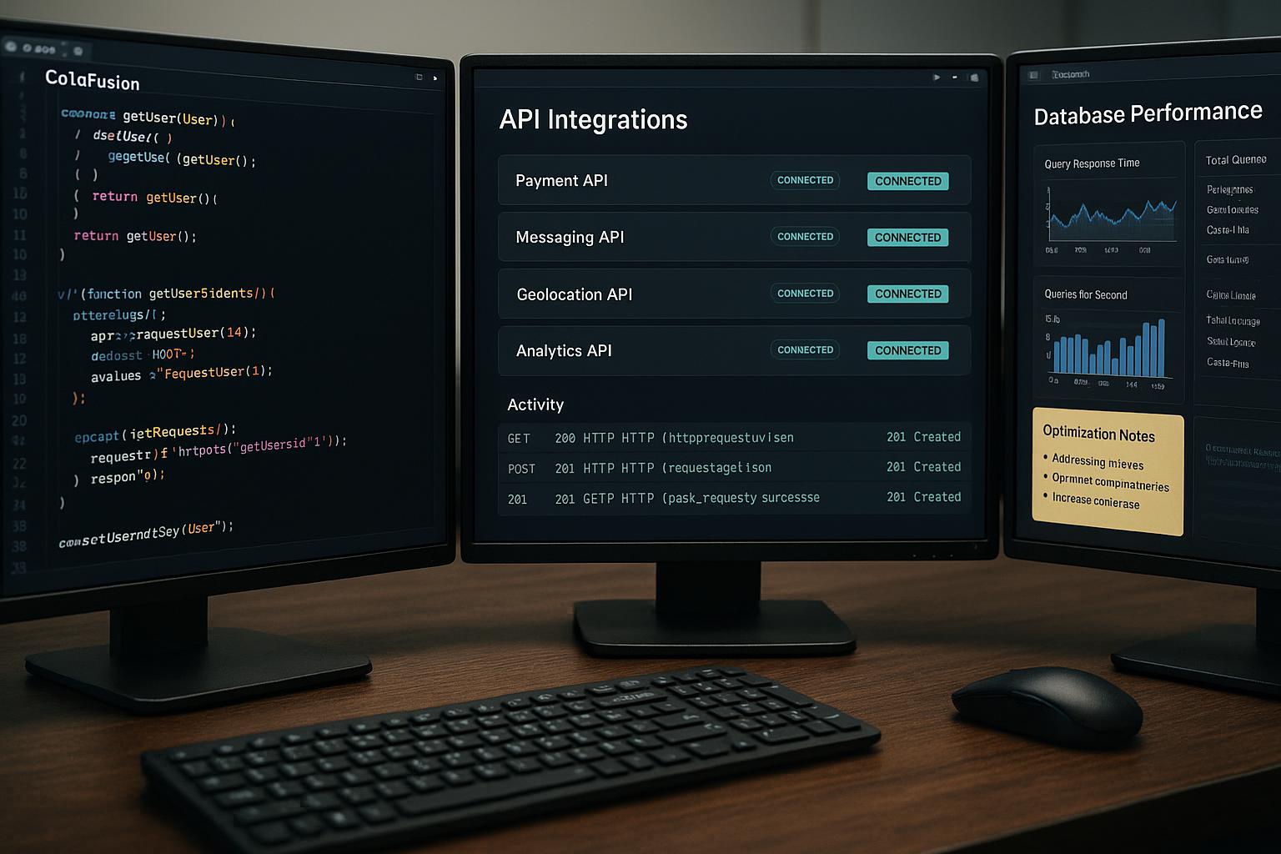Click the 'FequestUser(1);' string in code
The height and width of the screenshot is (854, 1281).
point(214,372)
